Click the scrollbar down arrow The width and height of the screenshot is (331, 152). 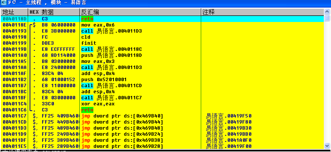pos(327,146)
